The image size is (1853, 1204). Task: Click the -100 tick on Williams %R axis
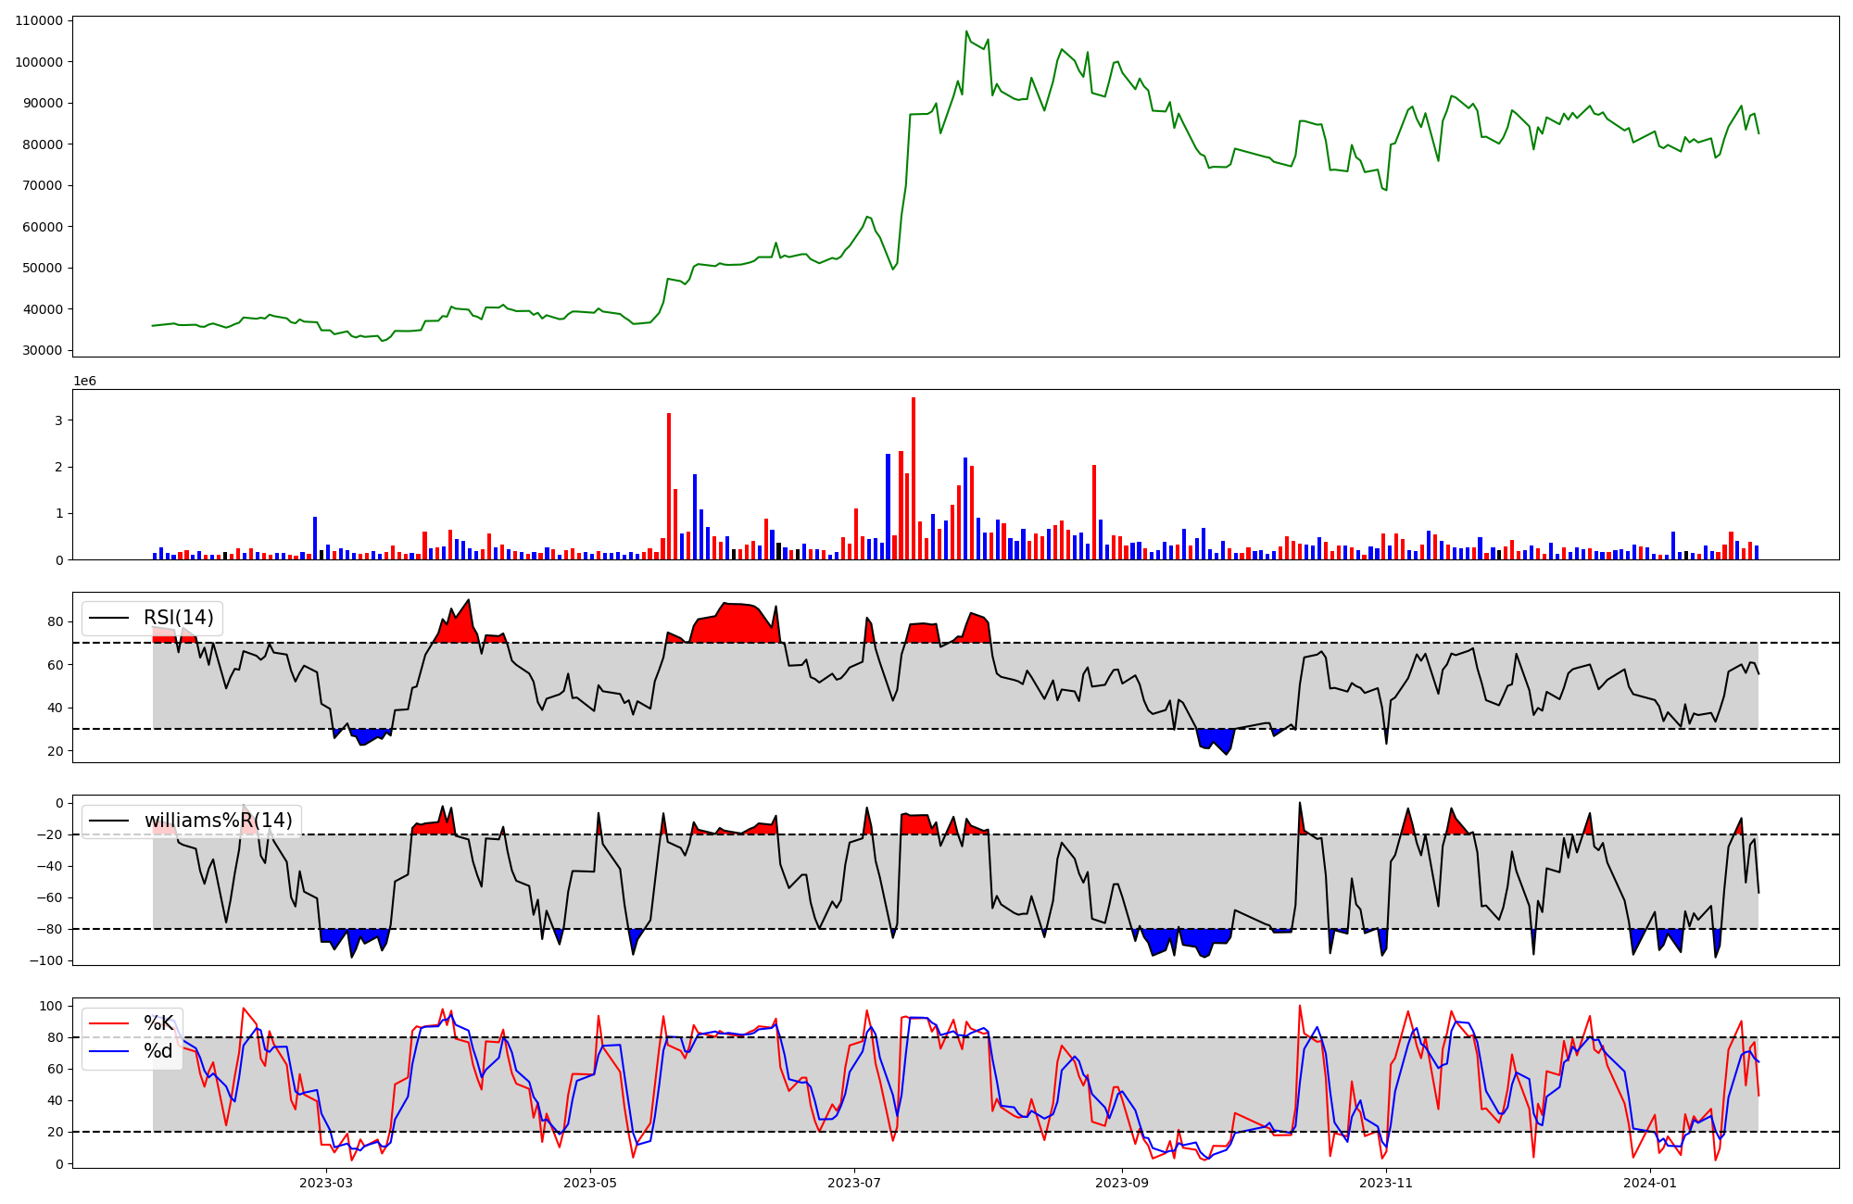point(46,961)
